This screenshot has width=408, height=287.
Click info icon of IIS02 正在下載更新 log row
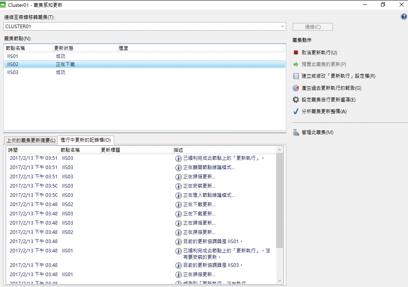click(178, 204)
